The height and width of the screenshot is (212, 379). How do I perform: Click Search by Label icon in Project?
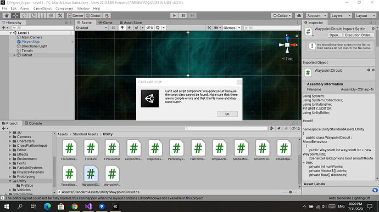(279, 128)
